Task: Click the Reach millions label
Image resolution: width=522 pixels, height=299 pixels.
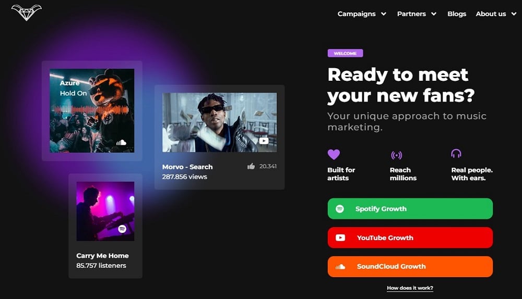Action: (403, 174)
